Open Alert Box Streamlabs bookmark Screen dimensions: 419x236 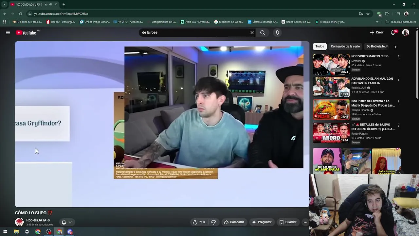(x=195, y=22)
